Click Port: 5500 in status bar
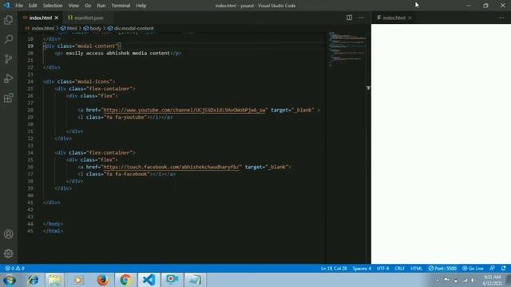This screenshot has width=511, height=287. (x=442, y=269)
